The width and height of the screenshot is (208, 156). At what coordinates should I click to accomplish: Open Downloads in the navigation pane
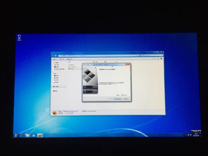(57, 65)
